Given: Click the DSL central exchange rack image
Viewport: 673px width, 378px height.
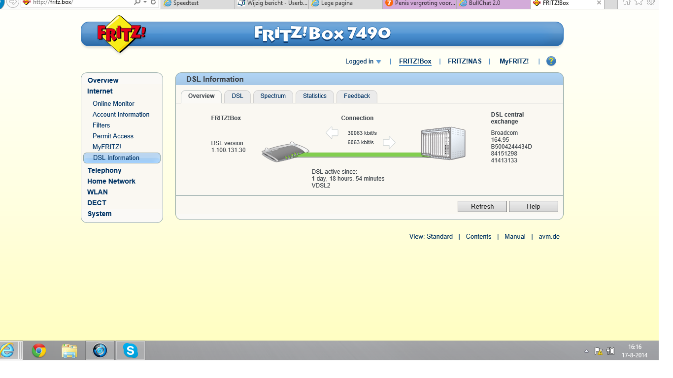Looking at the screenshot, I should tap(443, 144).
